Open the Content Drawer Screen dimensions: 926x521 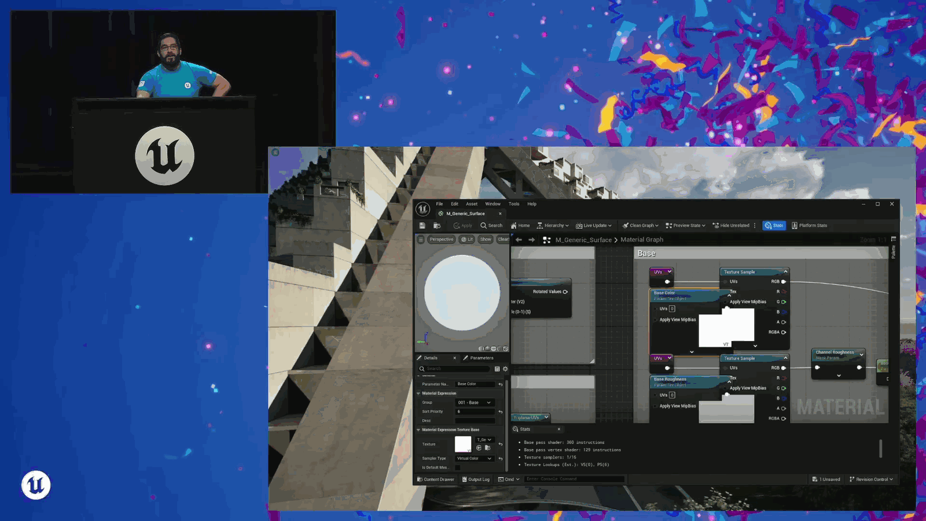click(436, 479)
